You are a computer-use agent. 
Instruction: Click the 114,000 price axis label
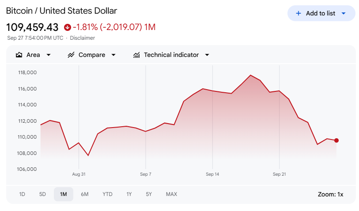(27, 105)
